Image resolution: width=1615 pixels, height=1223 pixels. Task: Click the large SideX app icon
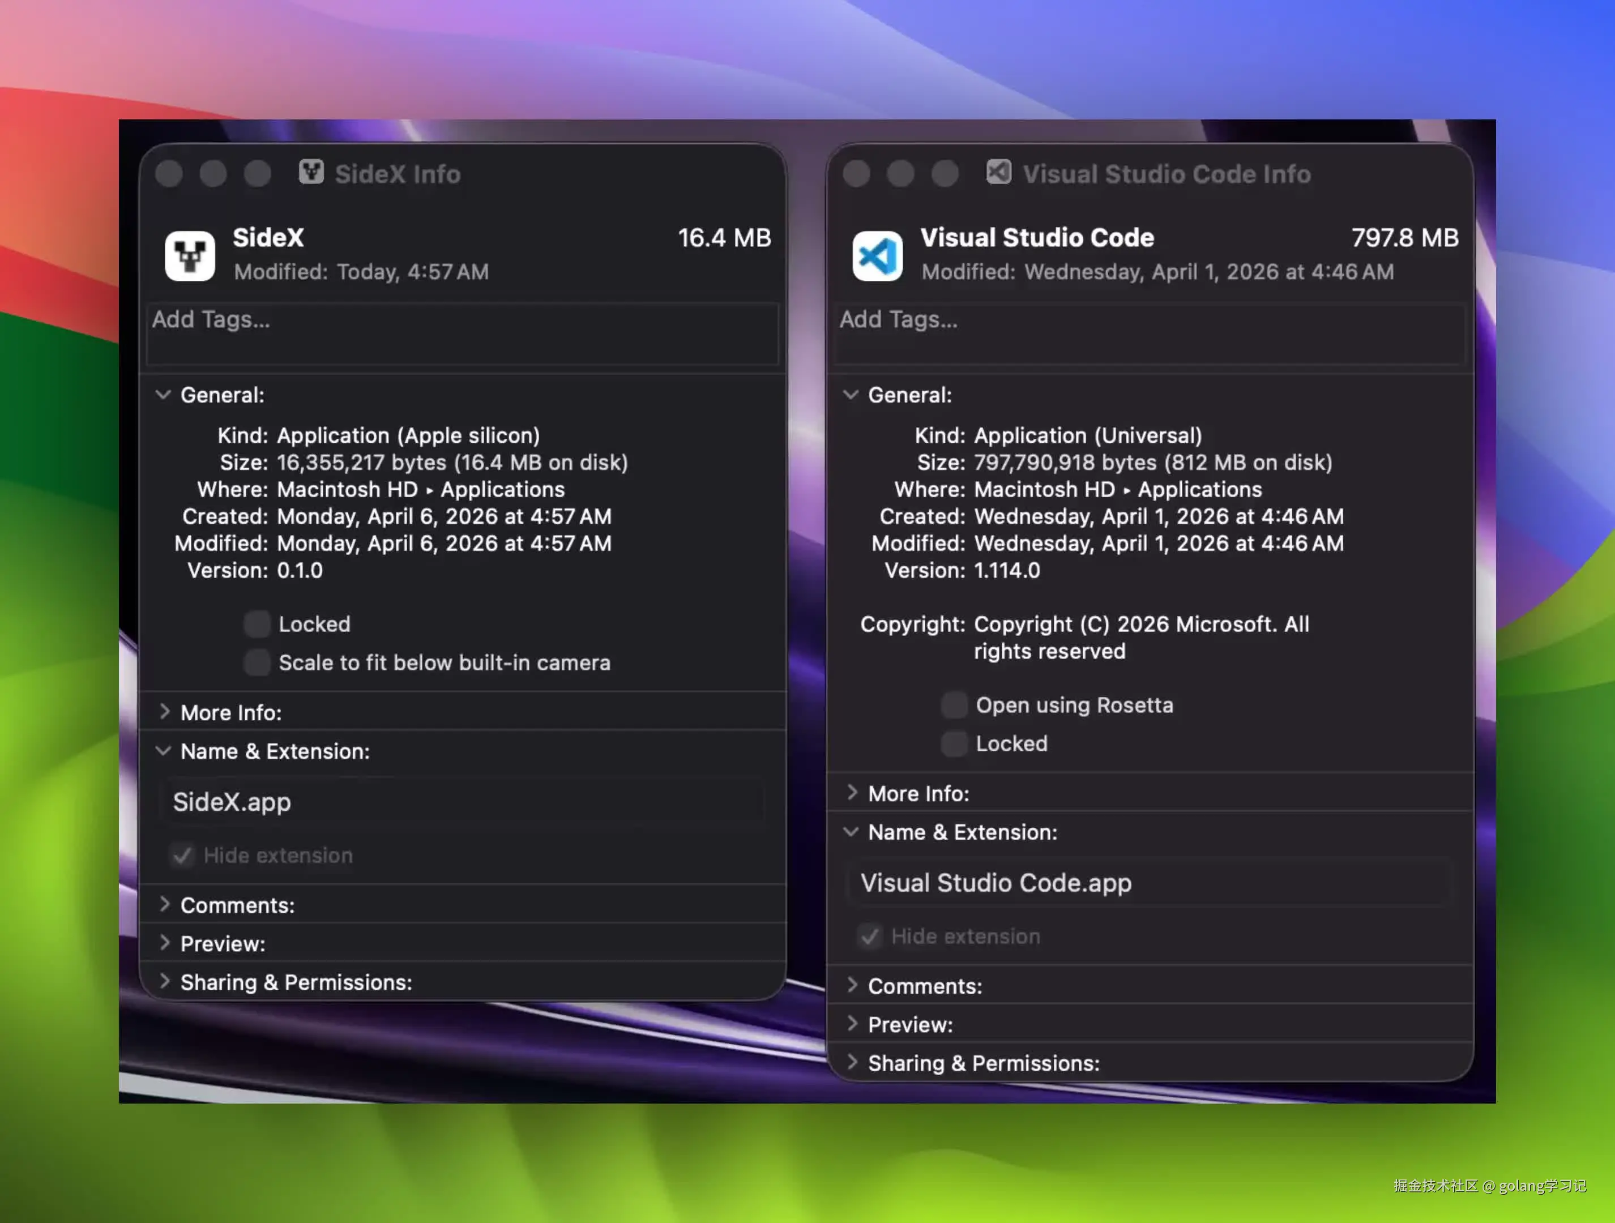(x=190, y=255)
